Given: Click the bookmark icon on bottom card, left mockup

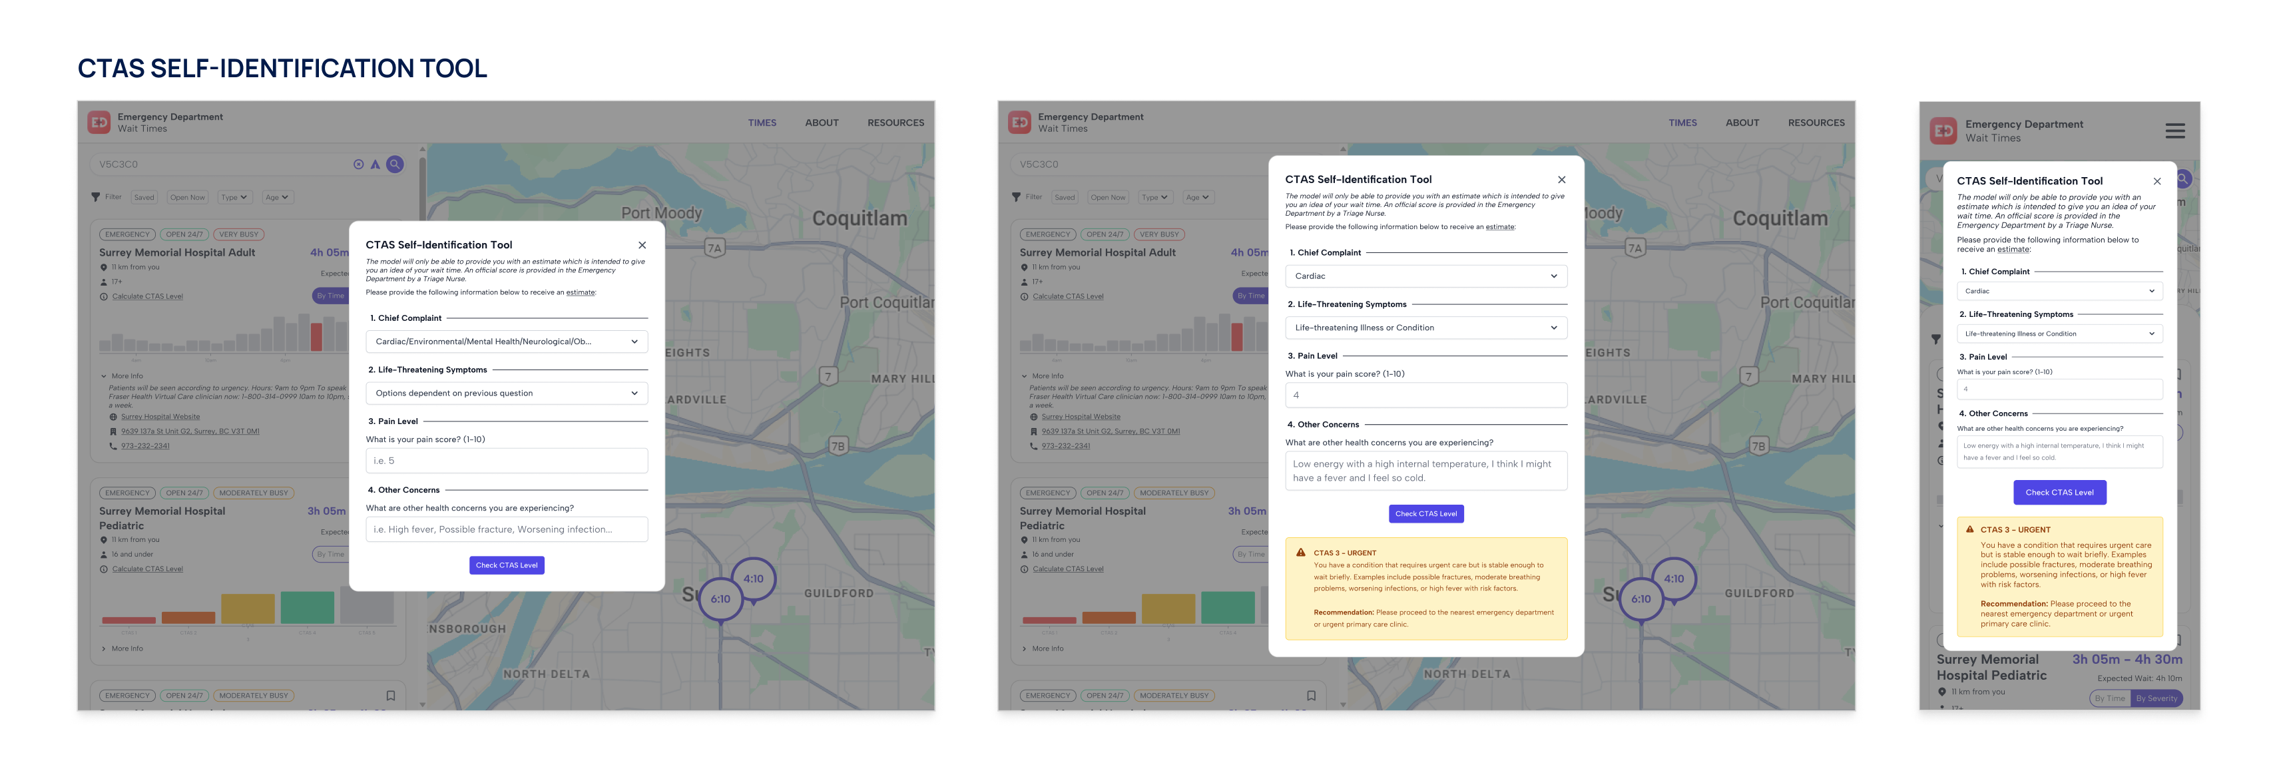Looking at the screenshot, I should (390, 696).
